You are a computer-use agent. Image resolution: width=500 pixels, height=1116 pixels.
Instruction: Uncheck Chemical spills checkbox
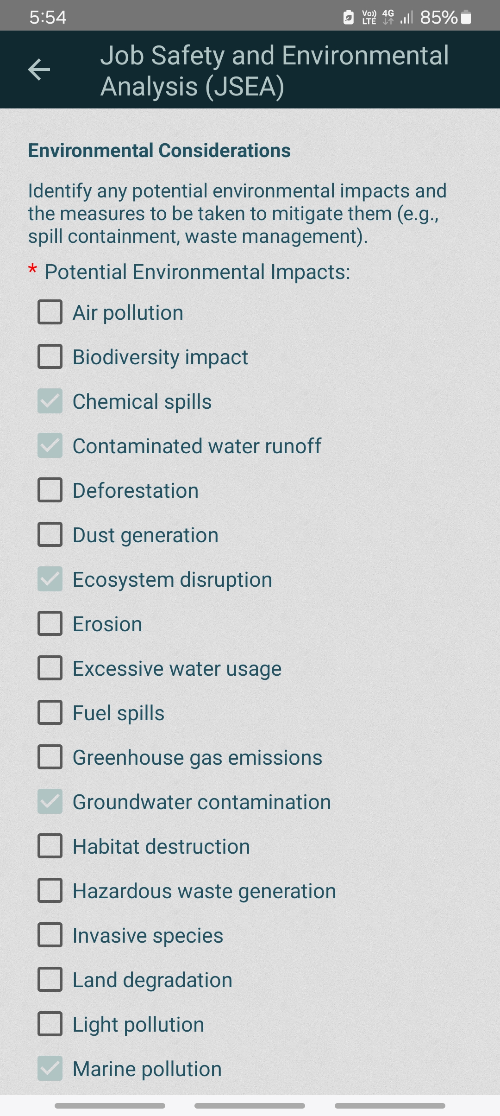50,401
